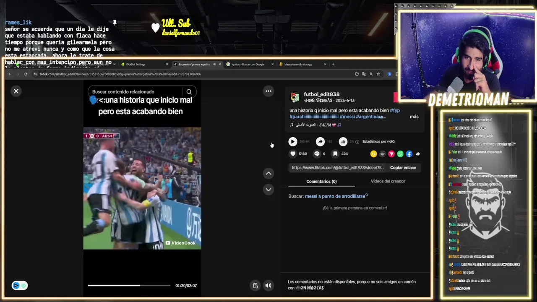Switch to the Comentarios (0) tab
Image resolution: width=537 pixels, height=302 pixels.
coord(321,181)
